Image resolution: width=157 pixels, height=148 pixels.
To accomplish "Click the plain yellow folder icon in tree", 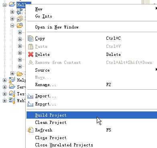I will 20,74.
